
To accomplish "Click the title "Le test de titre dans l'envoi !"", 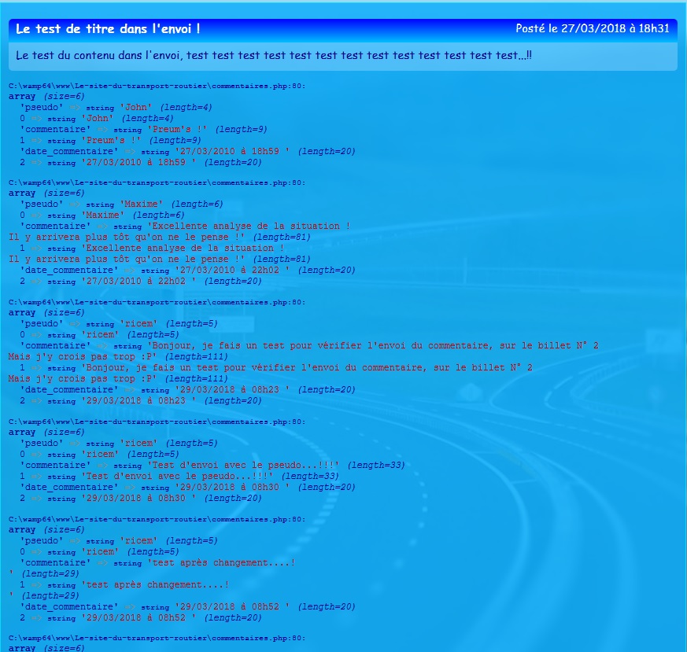I will click(x=108, y=29).
